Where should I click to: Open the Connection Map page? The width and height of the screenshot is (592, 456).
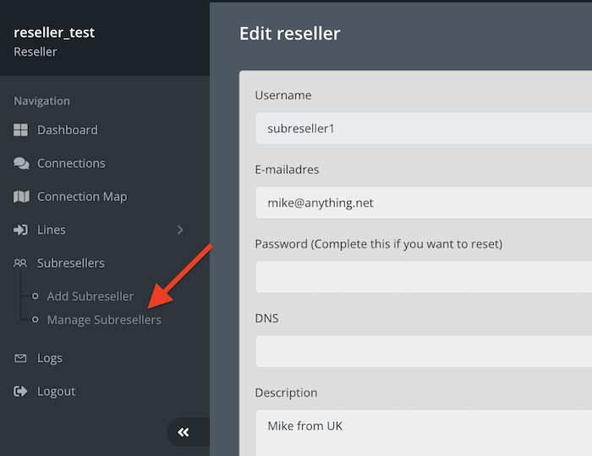click(x=82, y=197)
